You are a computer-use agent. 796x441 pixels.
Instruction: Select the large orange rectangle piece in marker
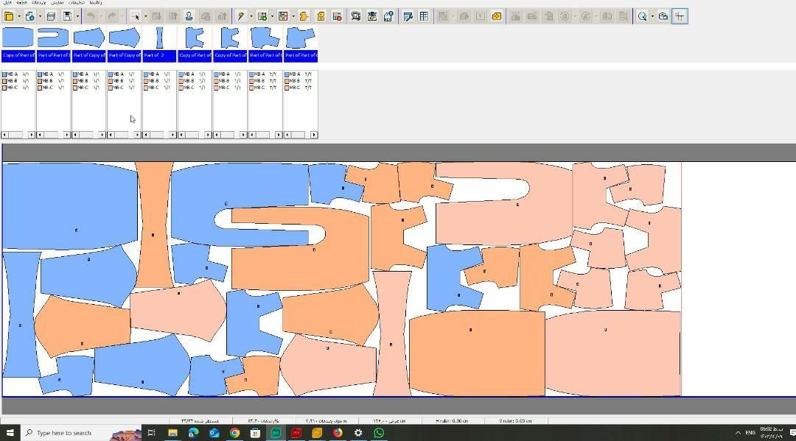coord(477,353)
